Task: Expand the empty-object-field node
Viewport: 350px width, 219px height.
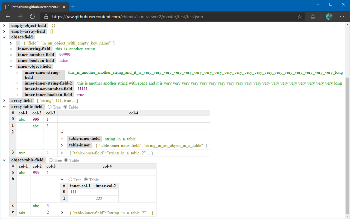Action: tap(4, 25)
